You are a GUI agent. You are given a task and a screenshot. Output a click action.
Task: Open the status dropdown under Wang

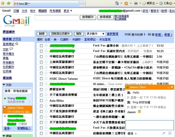30,102
